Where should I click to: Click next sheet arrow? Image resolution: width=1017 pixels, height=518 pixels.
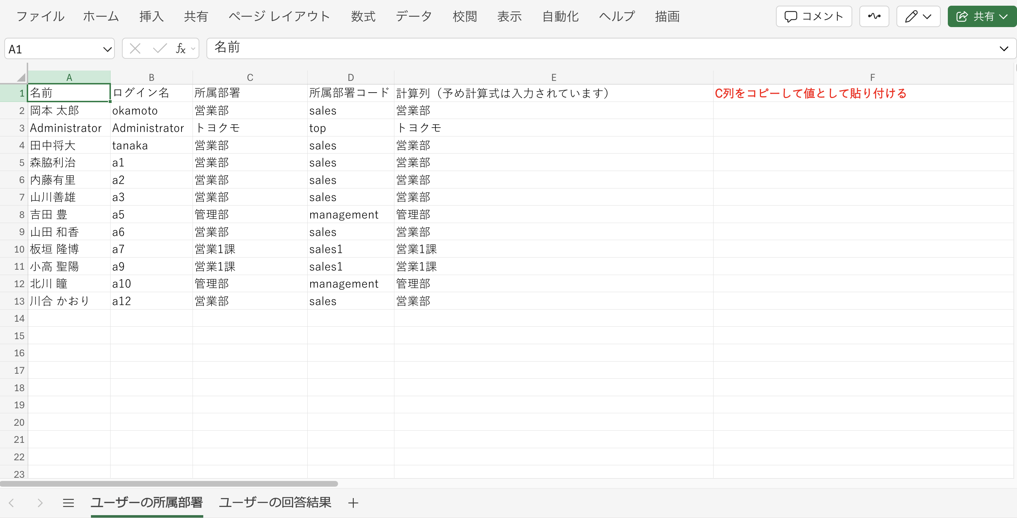(x=40, y=503)
